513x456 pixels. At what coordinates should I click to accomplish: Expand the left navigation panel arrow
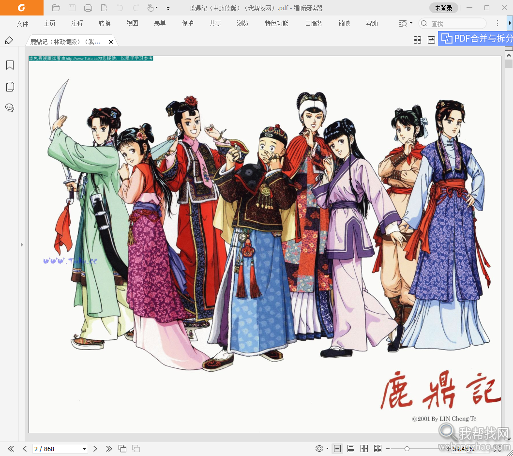22,244
